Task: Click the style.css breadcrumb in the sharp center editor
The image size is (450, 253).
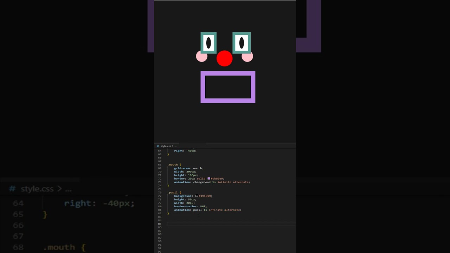Action: click(x=165, y=146)
